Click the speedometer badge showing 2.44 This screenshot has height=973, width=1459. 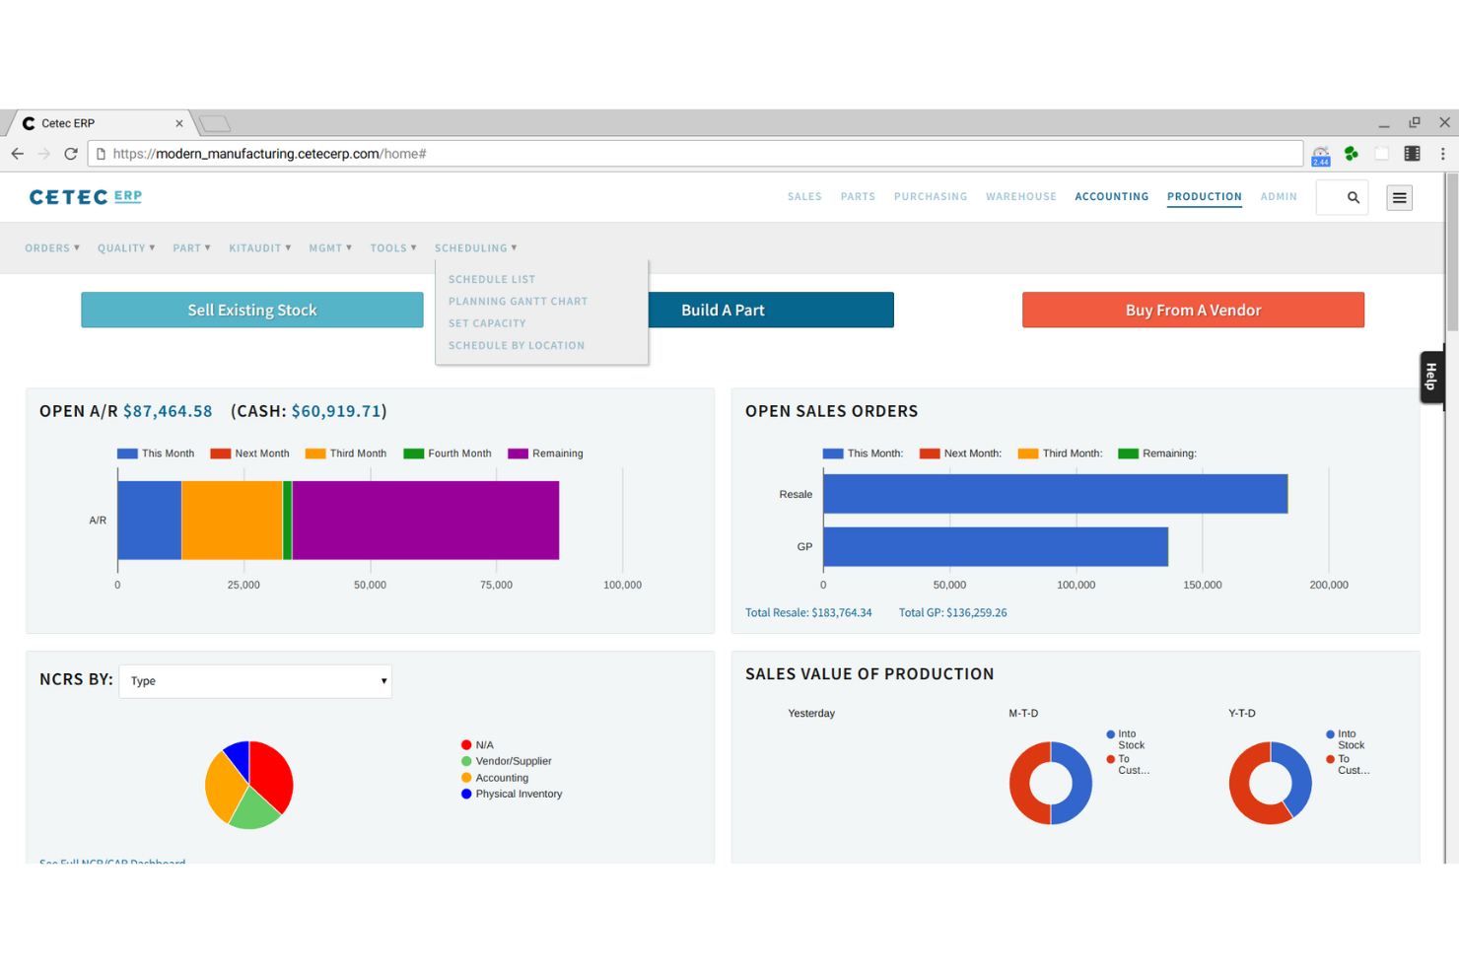click(1321, 154)
